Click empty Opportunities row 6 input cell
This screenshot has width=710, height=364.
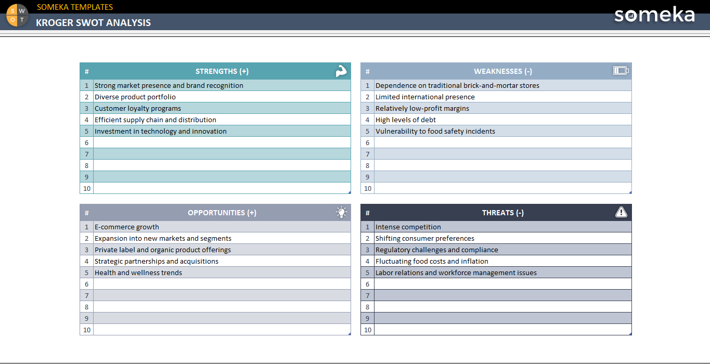(222, 284)
